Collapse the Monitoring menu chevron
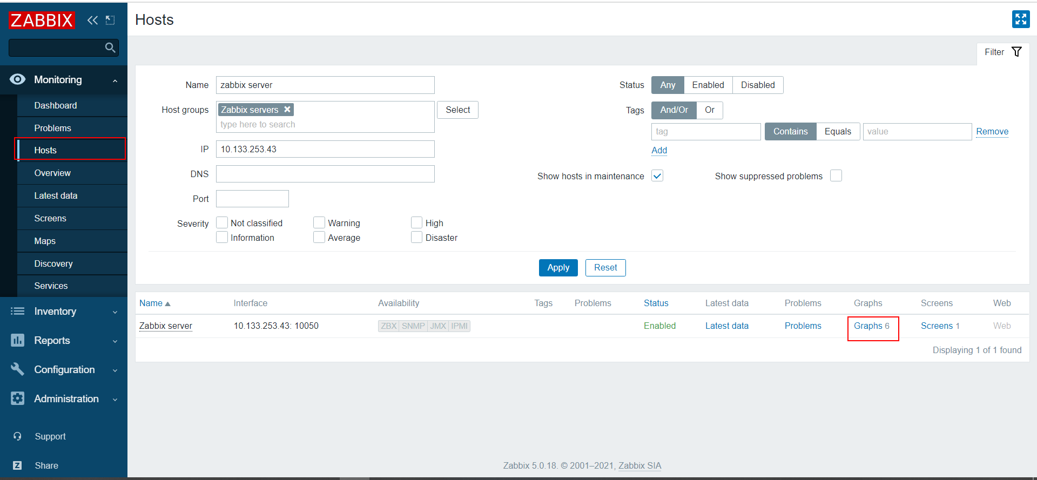This screenshot has width=1037, height=480. [115, 81]
